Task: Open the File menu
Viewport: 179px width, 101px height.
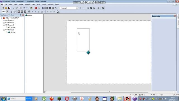Action: tap(6, 4)
